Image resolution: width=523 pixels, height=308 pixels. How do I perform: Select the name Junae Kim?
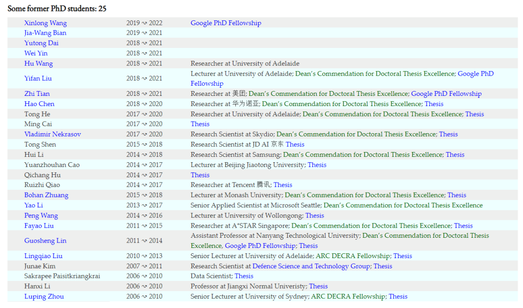point(40,266)
